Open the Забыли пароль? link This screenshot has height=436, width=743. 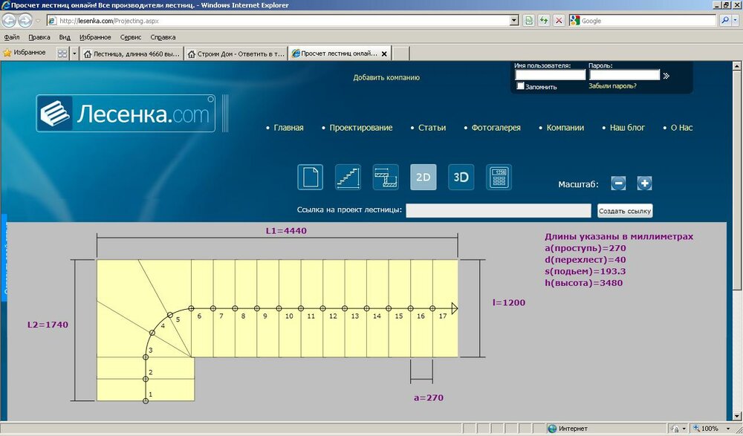click(612, 86)
